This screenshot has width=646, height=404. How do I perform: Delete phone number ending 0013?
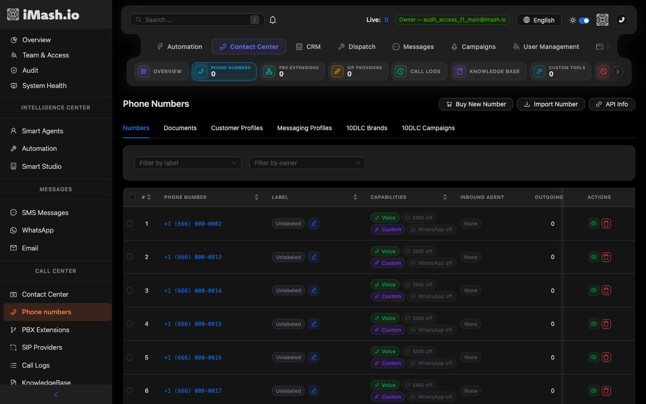click(x=606, y=257)
